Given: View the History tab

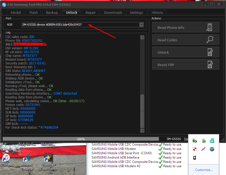Looking at the screenshot, I should [x=157, y=13].
